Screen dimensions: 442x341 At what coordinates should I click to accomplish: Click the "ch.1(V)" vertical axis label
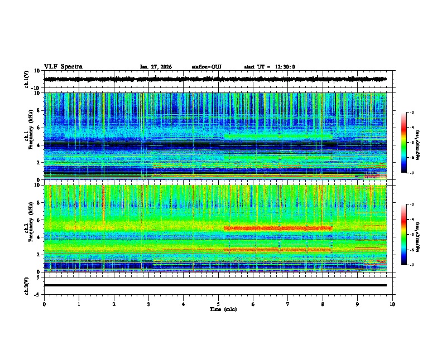click(x=27, y=79)
